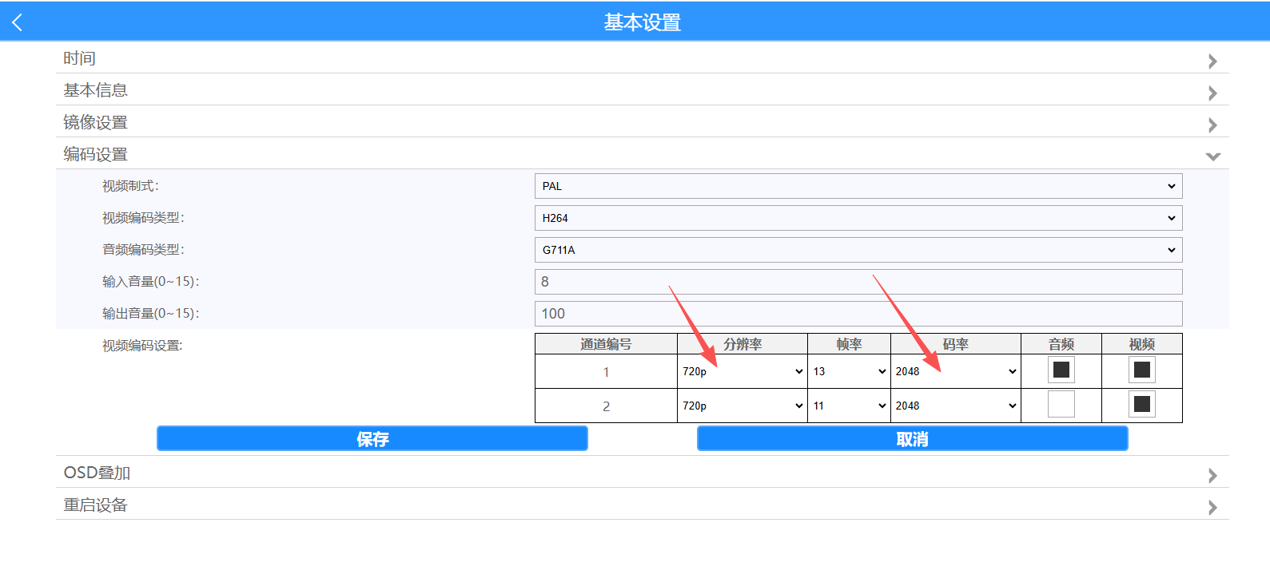Toggle video checkbox for channel 2

[x=1141, y=404]
